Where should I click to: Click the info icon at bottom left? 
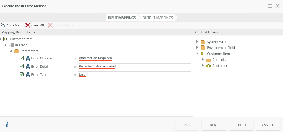pos(7,125)
